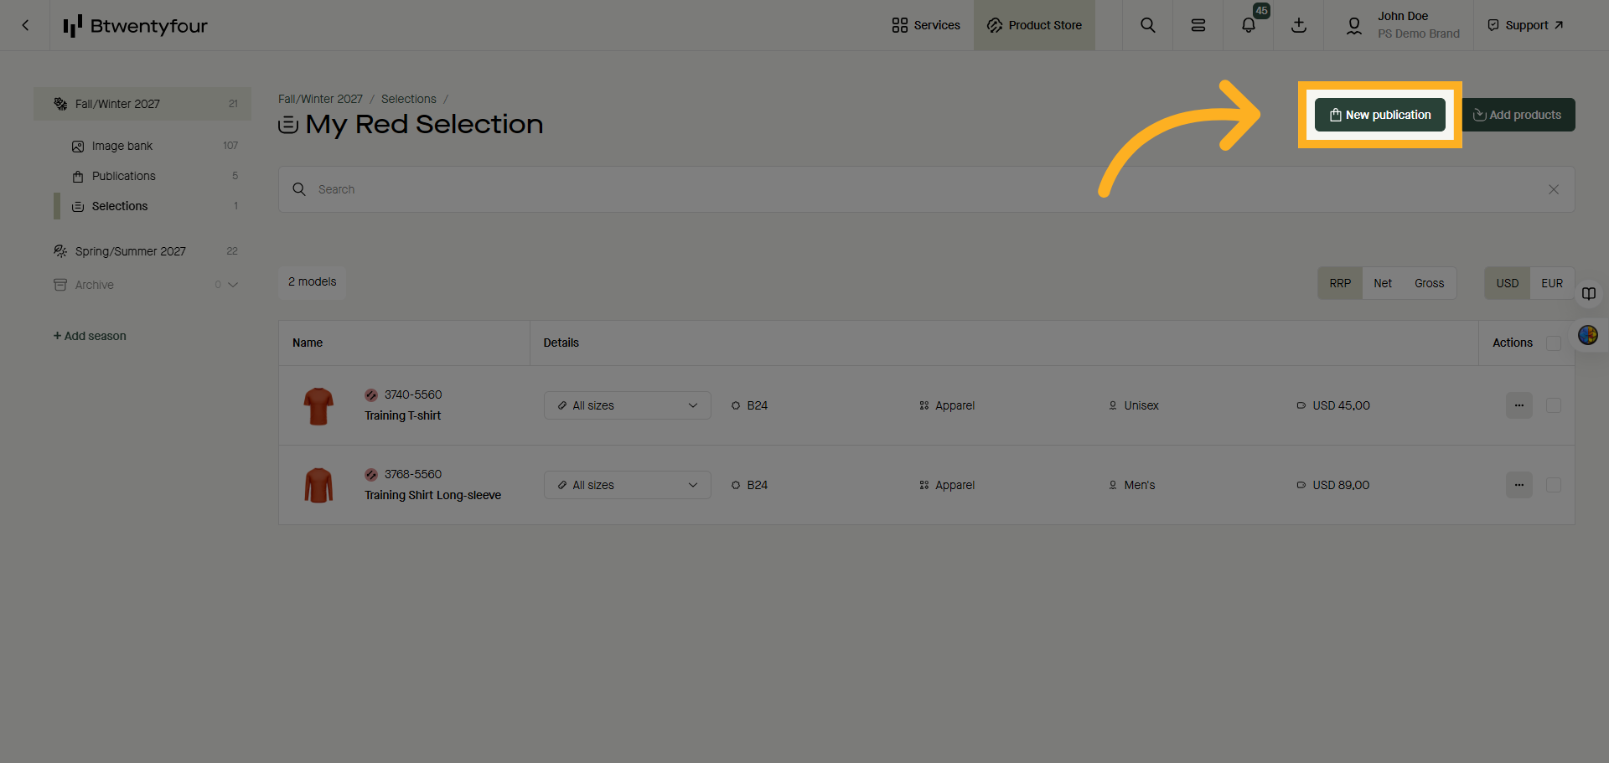Click the New publication button

(x=1379, y=115)
